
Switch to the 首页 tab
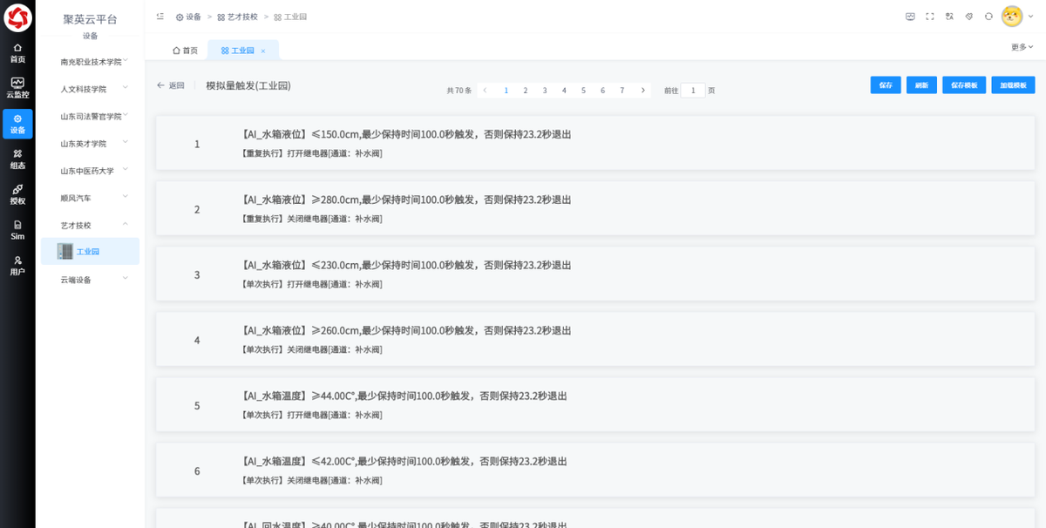184,50
